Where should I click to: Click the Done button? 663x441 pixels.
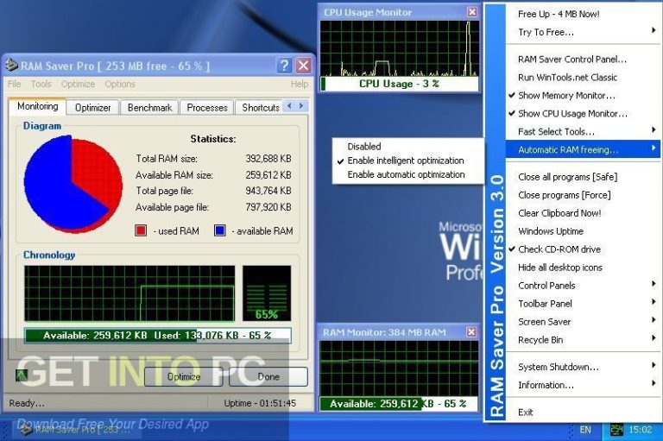(268, 377)
